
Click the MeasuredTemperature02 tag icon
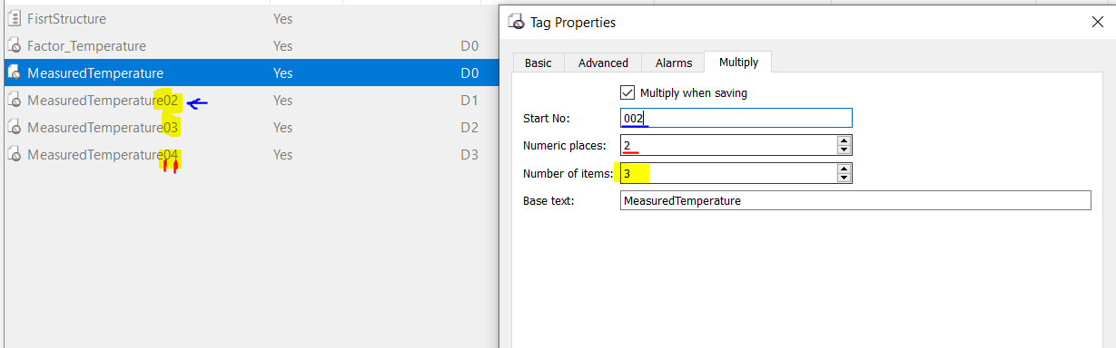click(x=14, y=101)
